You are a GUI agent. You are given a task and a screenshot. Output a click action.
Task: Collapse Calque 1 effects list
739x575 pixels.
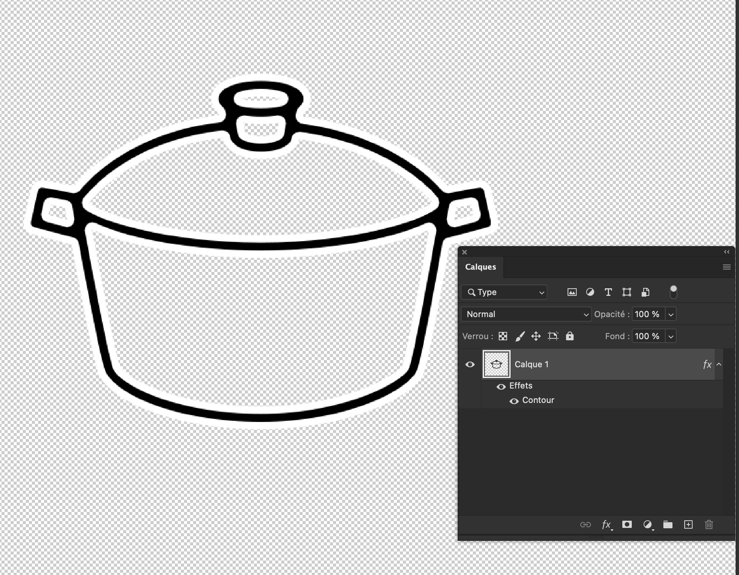[x=719, y=364]
